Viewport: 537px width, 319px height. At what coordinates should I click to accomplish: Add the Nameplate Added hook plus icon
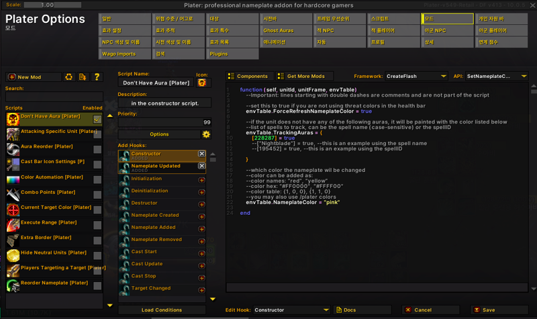pos(202,229)
